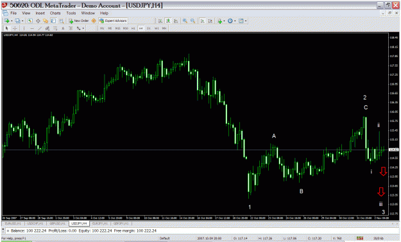The height and width of the screenshot is (242, 401).
Task: Switch to MN timeframe
Action: 164,28
